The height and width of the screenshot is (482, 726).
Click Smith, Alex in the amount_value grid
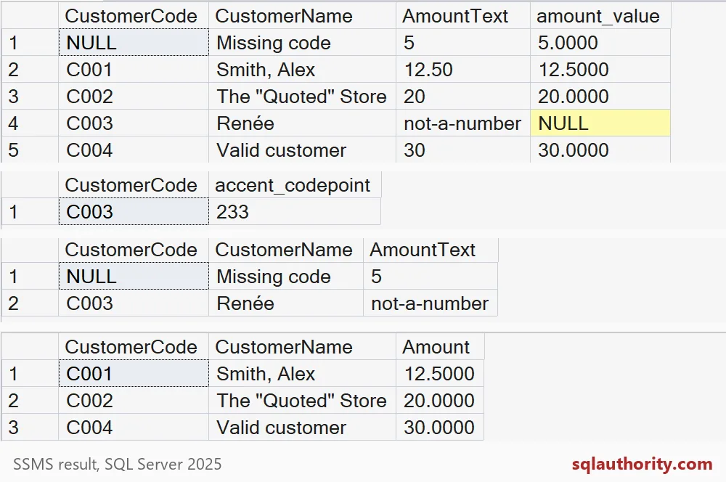(302, 70)
